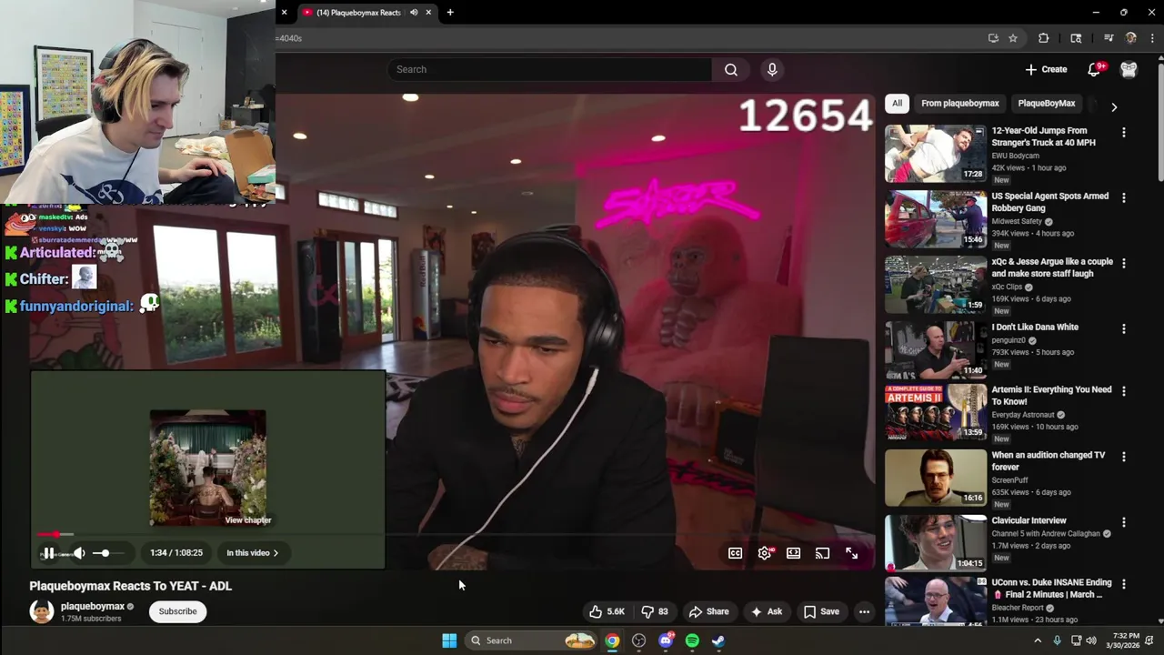The height and width of the screenshot is (655, 1164).
Task: Click the search magnifier button
Action: pos(731,69)
